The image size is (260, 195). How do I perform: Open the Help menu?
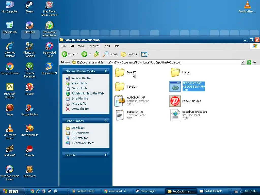click(116, 46)
